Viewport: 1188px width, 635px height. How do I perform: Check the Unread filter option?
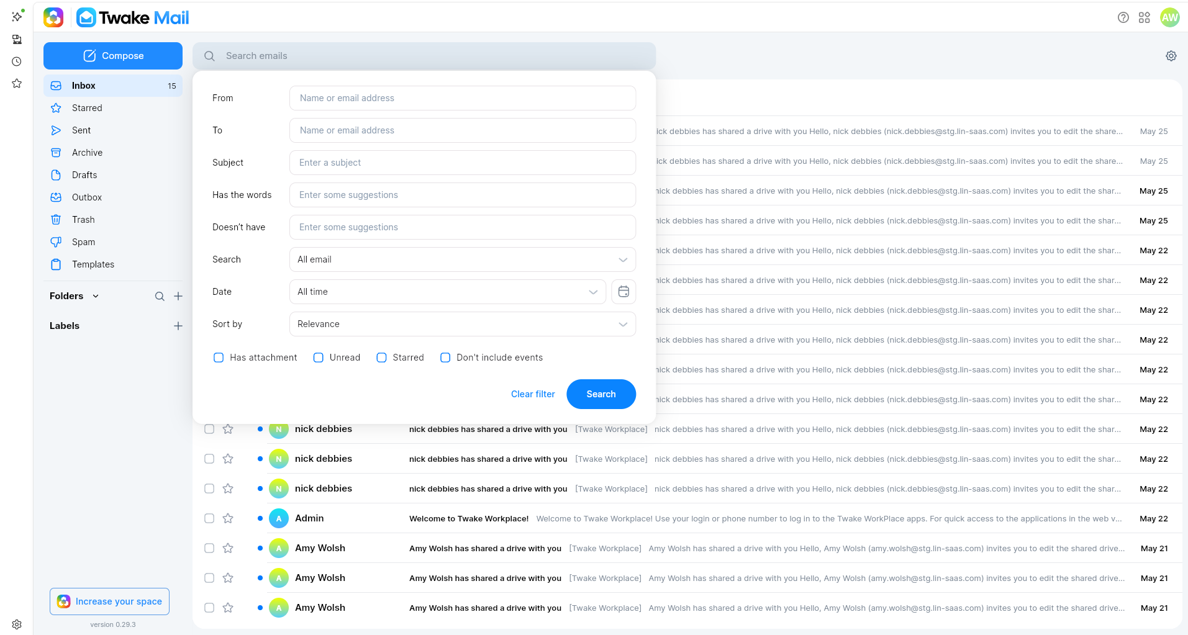click(318, 358)
